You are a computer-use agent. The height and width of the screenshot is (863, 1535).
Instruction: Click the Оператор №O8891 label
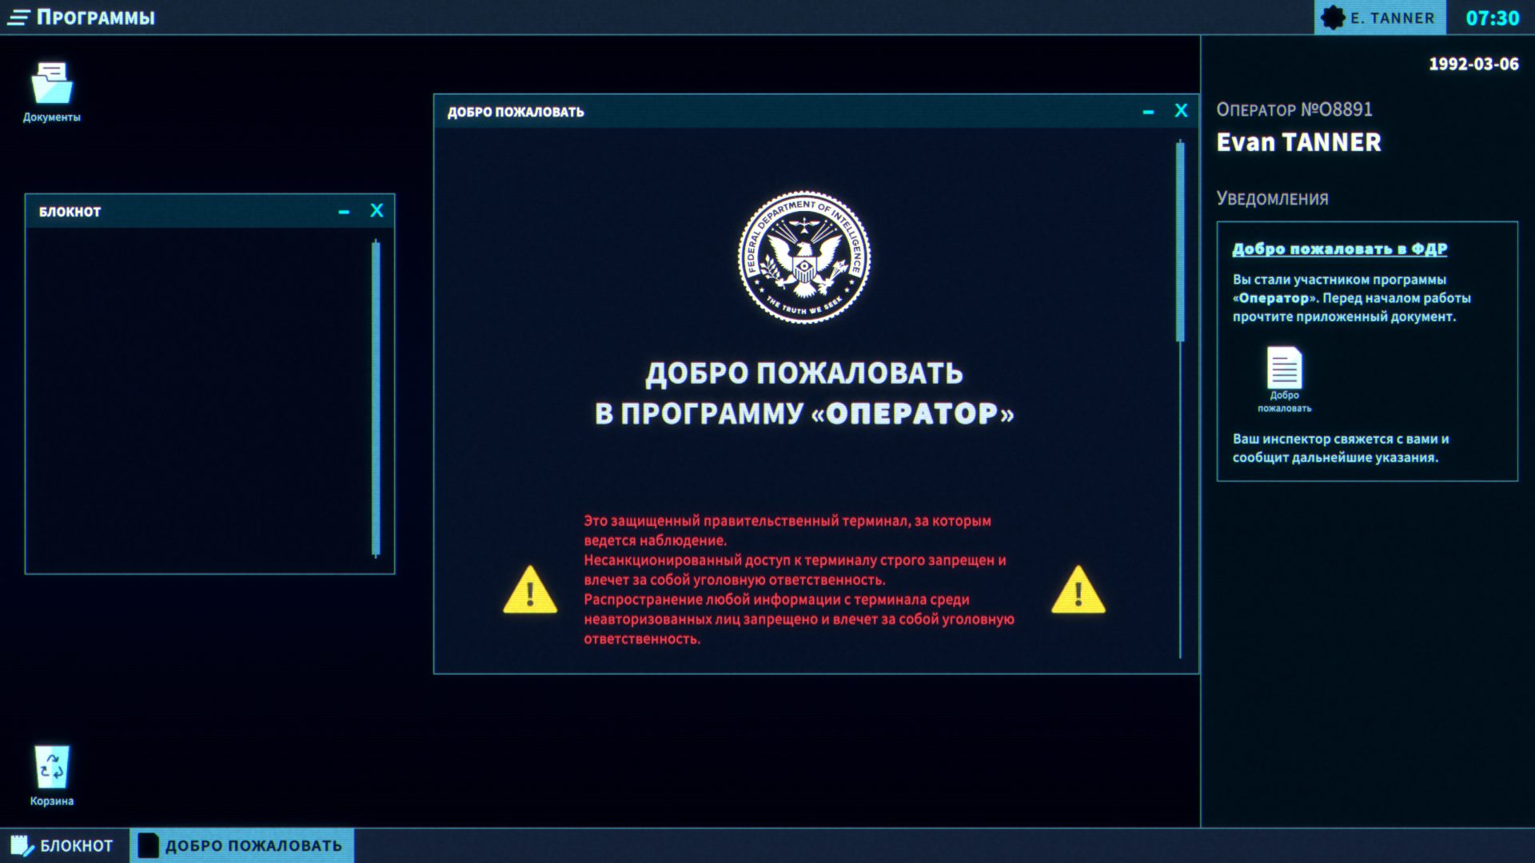(1294, 109)
